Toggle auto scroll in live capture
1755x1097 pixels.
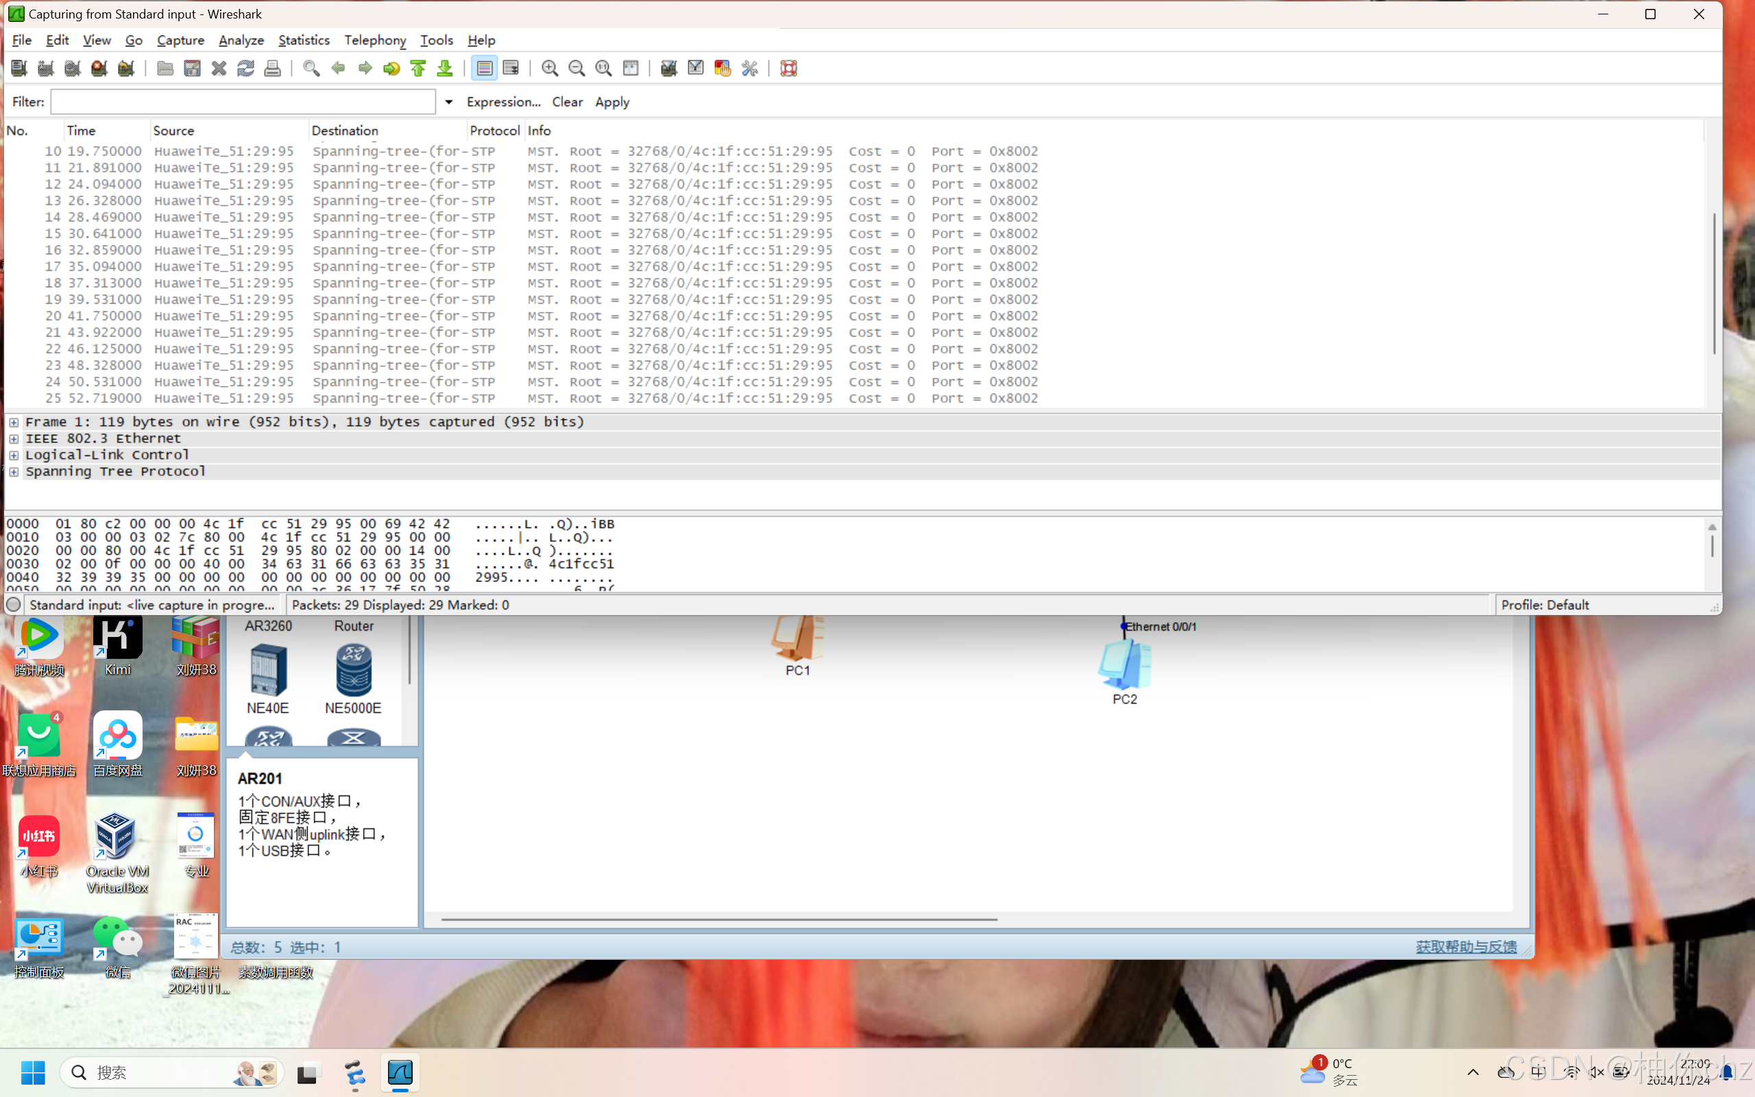point(511,68)
